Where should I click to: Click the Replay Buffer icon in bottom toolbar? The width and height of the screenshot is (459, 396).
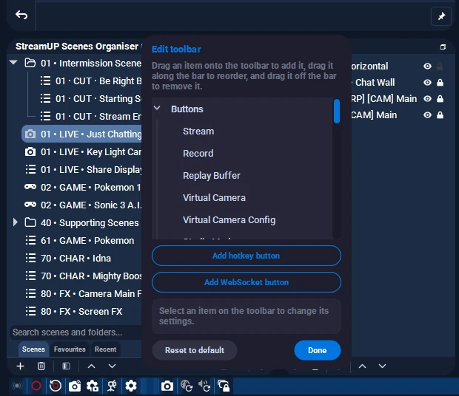pyautogui.click(x=55, y=386)
